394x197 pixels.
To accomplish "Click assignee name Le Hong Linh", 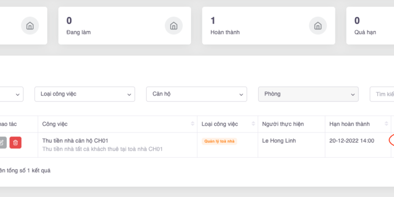I will point(280,141).
